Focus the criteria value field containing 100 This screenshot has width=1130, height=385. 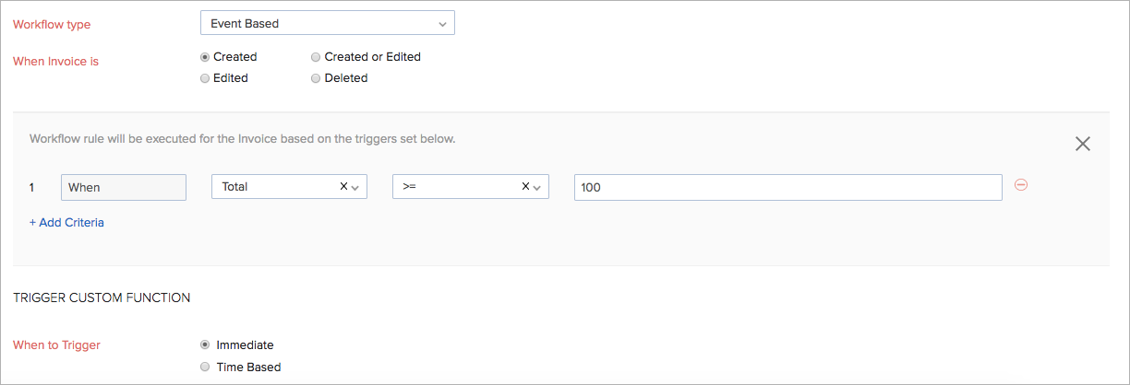tap(787, 187)
